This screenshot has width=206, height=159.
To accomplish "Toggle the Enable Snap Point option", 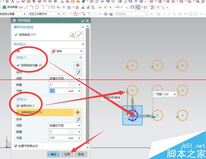I will [x=159, y=14].
